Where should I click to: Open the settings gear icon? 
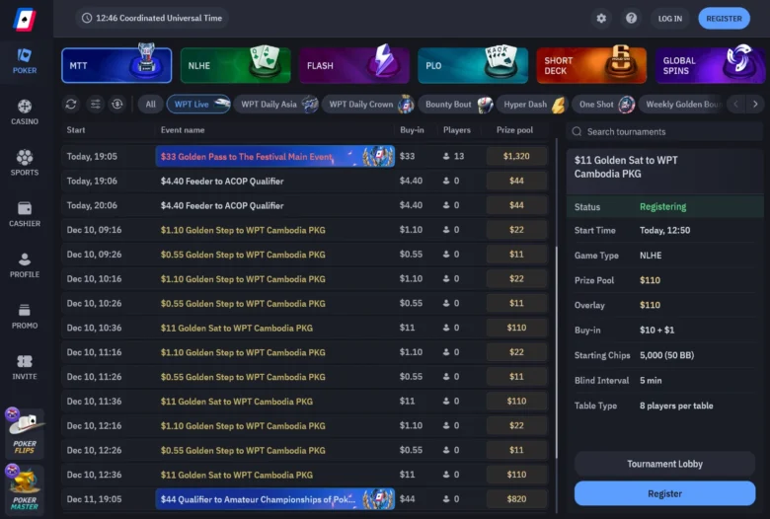(601, 18)
